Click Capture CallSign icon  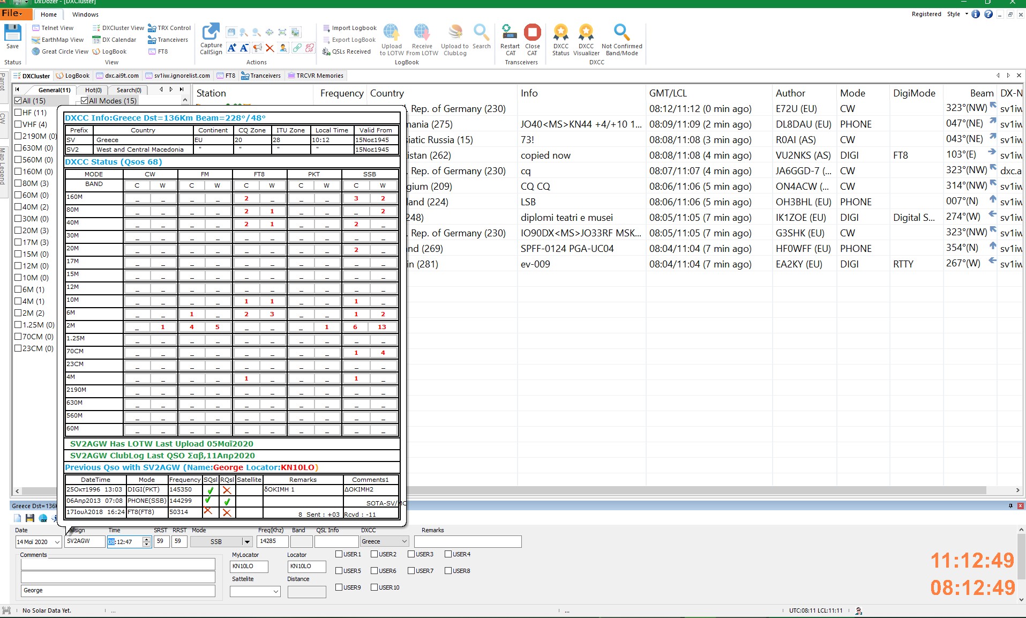click(x=211, y=39)
